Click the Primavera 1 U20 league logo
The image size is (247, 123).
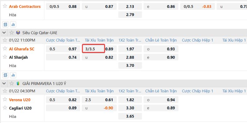click(18, 83)
